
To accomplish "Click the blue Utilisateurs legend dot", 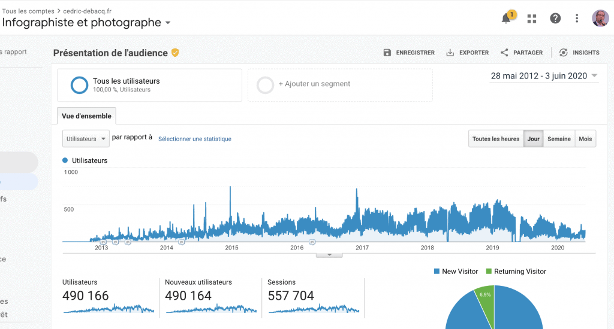I will click(65, 160).
